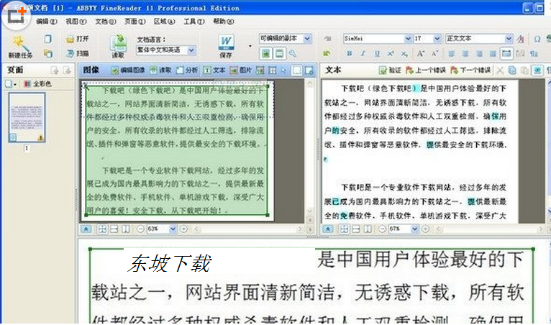Click the 全彩色 color mode button
551x325 pixels.
point(37,84)
